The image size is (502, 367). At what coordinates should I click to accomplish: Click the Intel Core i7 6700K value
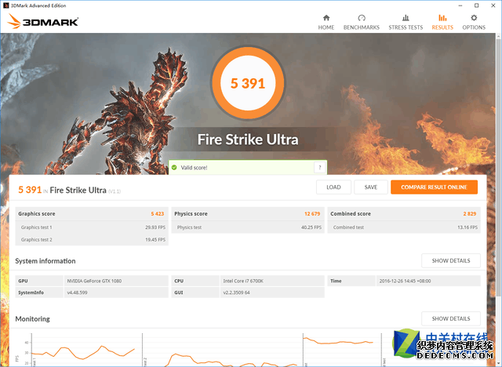click(243, 281)
